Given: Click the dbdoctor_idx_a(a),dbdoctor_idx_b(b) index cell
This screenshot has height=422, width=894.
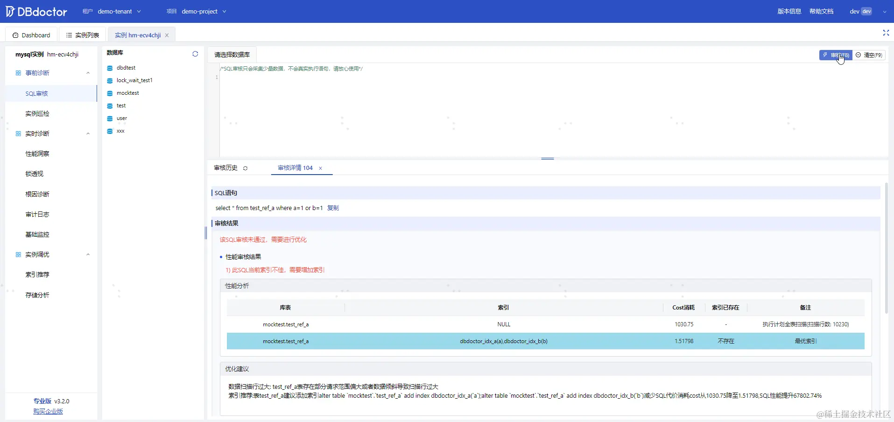Looking at the screenshot, I should tap(504, 341).
